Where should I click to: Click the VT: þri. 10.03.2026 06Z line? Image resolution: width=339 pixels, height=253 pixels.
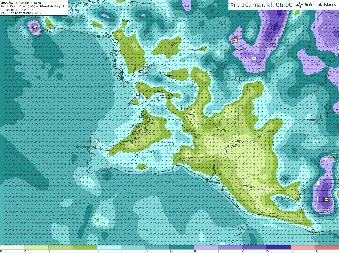point(21,13)
